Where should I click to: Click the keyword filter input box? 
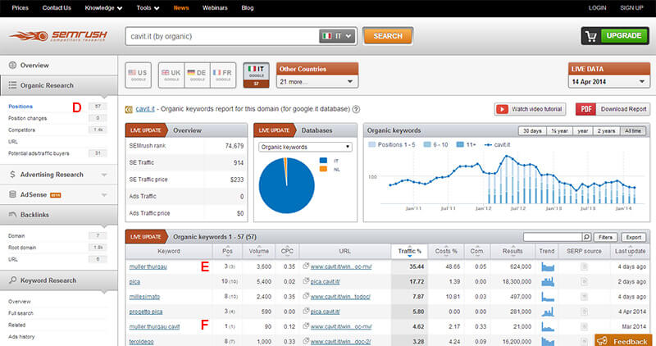coord(553,237)
